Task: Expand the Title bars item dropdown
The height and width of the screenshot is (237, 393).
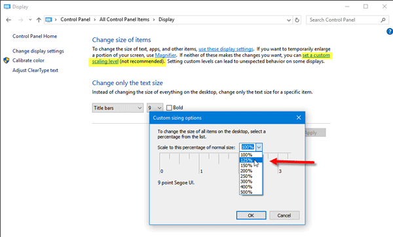Action: [117, 108]
